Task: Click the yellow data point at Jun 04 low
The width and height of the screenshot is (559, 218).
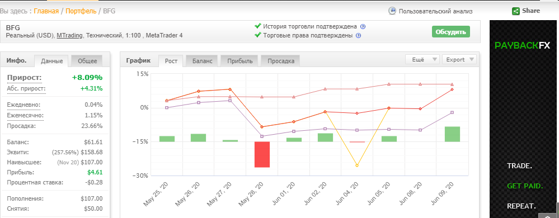Action: click(357, 165)
